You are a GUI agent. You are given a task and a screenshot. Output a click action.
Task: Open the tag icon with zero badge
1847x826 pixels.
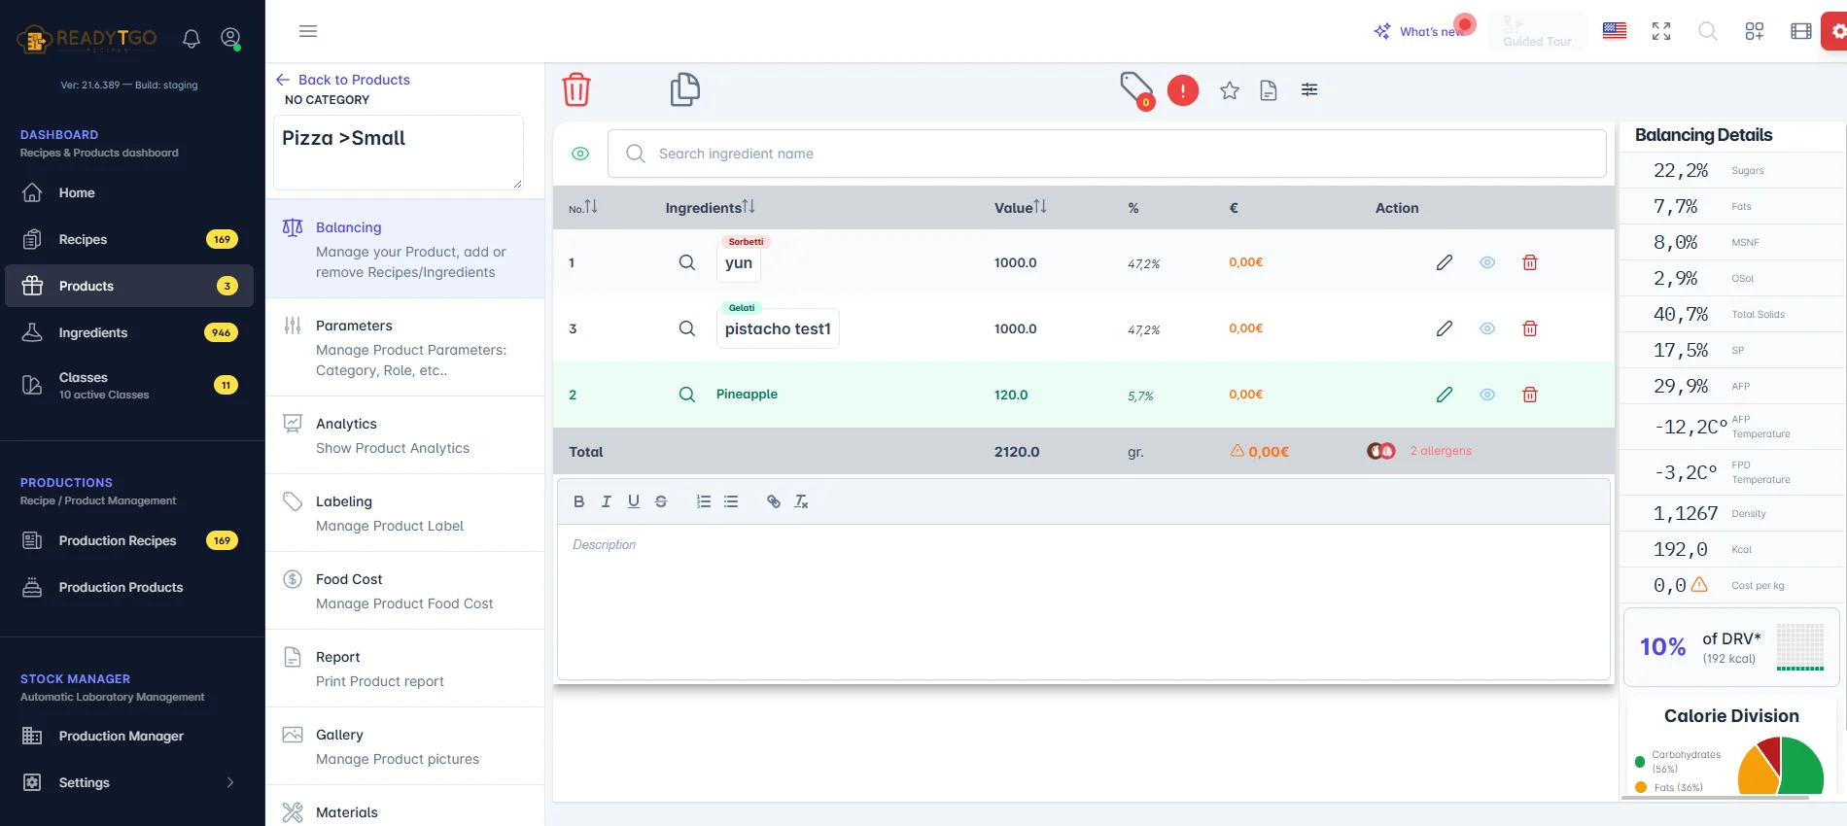click(x=1136, y=90)
